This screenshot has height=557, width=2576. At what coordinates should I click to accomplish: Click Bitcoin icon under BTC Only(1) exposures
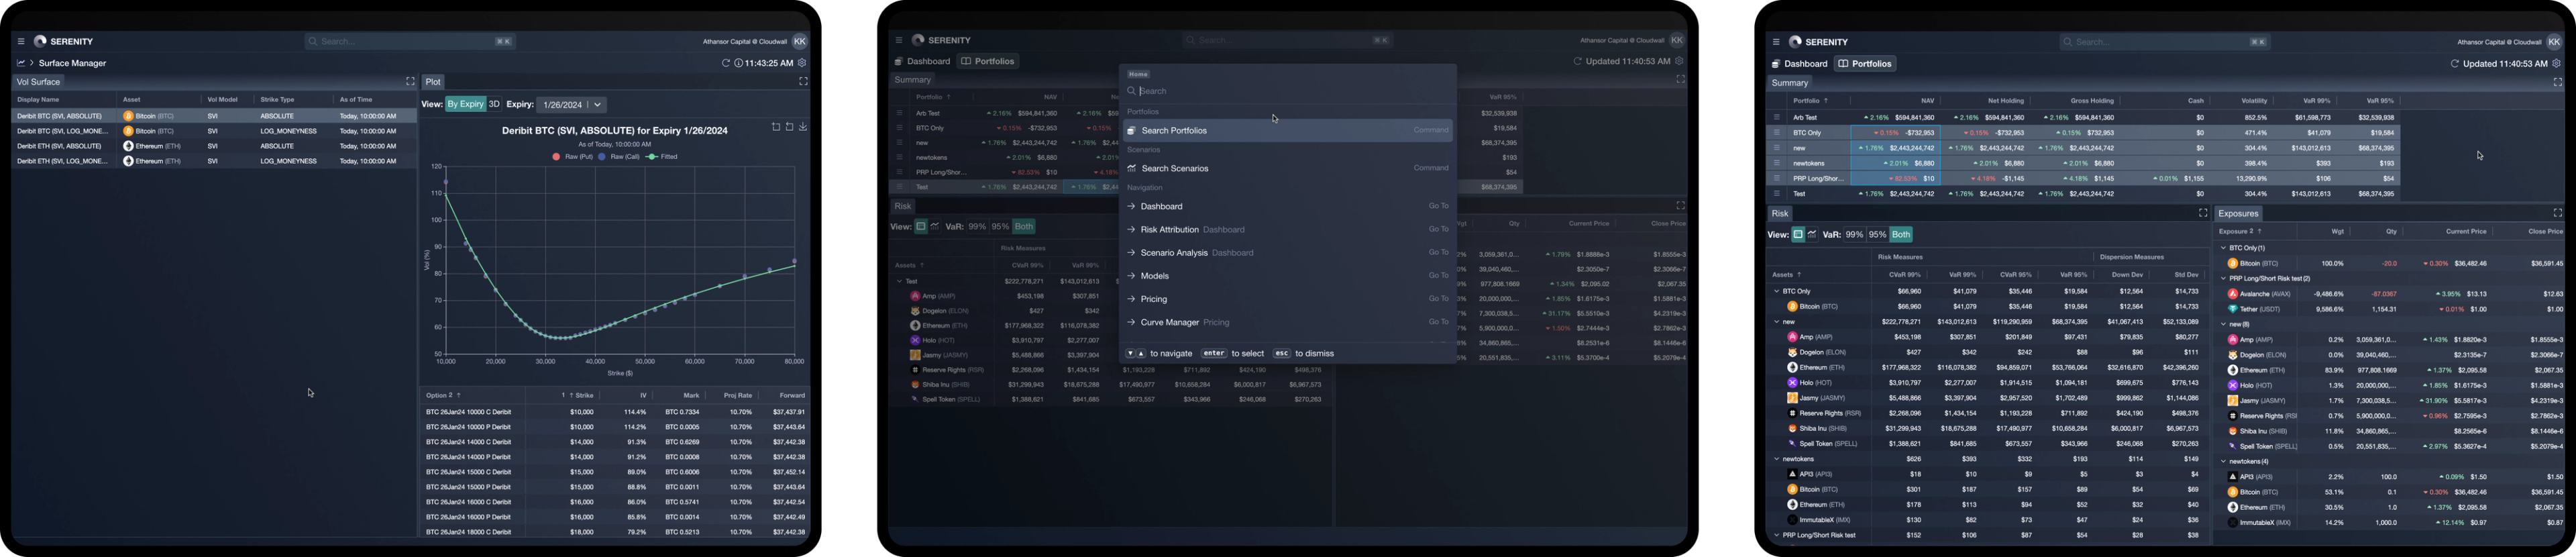tap(2233, 264)
